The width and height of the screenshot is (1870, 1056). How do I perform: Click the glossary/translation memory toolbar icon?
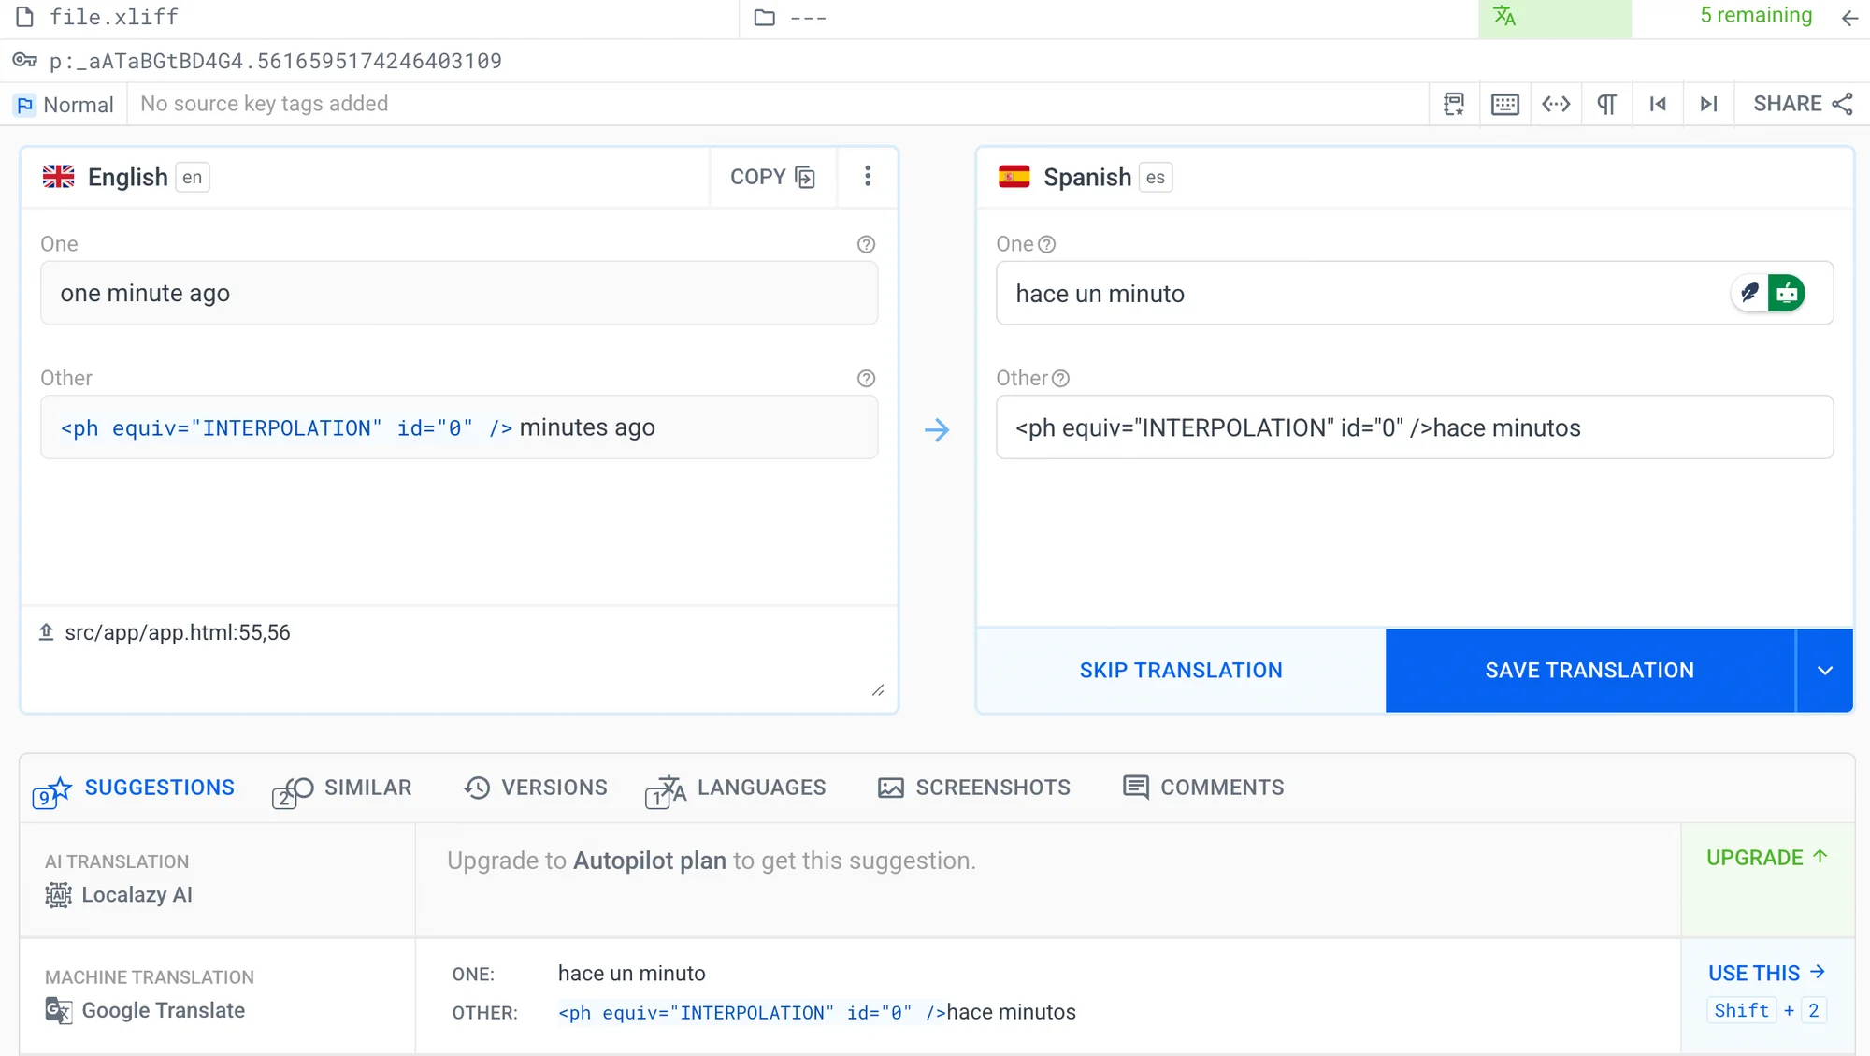pos(1454,104)
